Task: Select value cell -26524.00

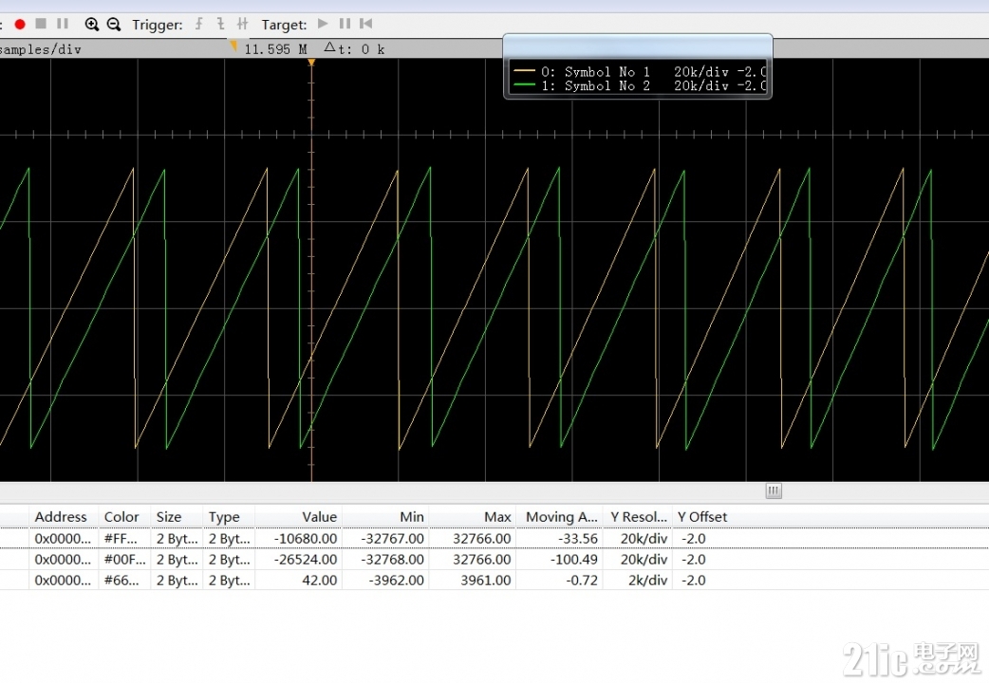Action: coord(298,560)
